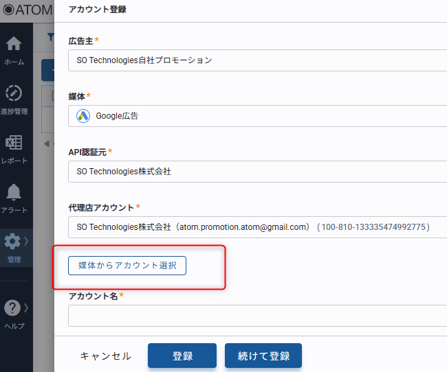Open the アラート bell icon
Screen dimensions: 447x372
(14, 192)
